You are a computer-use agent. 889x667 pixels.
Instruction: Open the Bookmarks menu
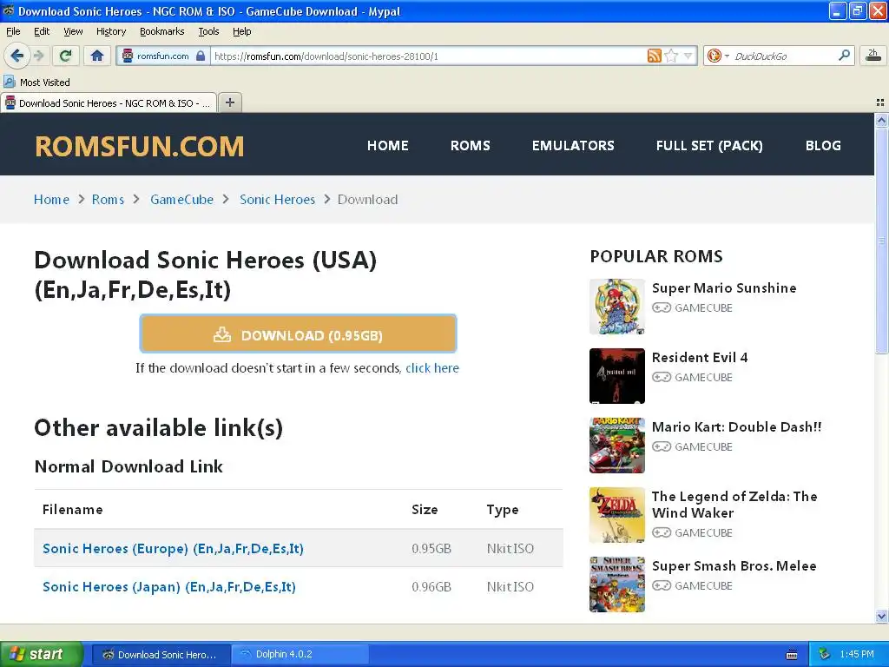(x=162, y=31)
